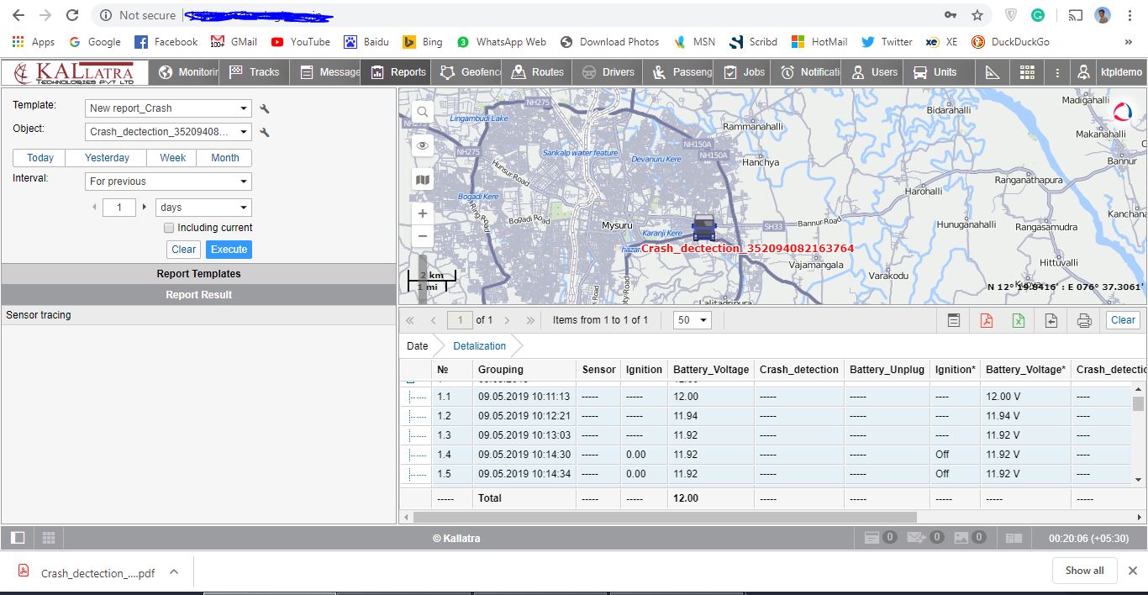Click the bus unit marker on map
Screen dimensions: 1148x595
(x=703, y=228)
